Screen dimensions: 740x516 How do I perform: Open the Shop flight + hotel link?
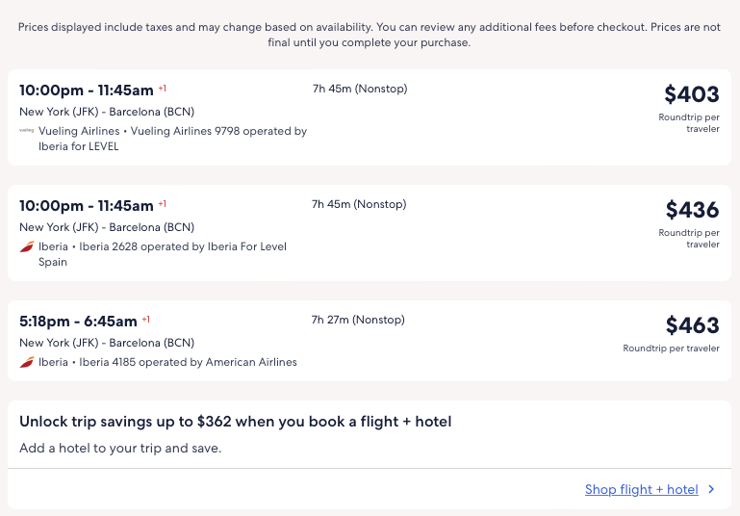click(641, 489)
